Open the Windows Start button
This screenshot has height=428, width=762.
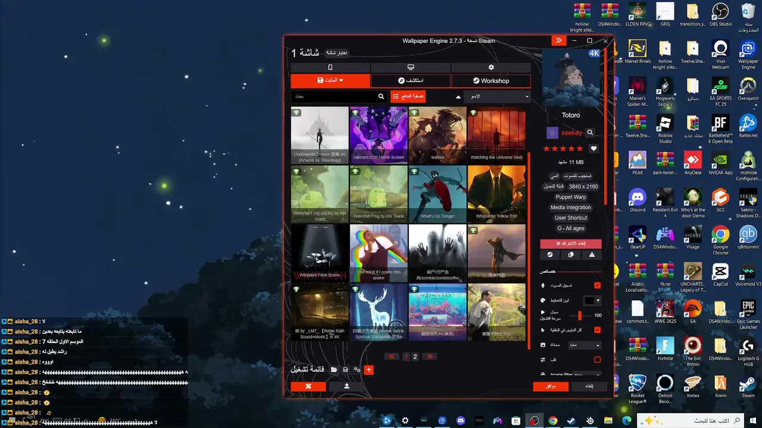tap(752, 420)
